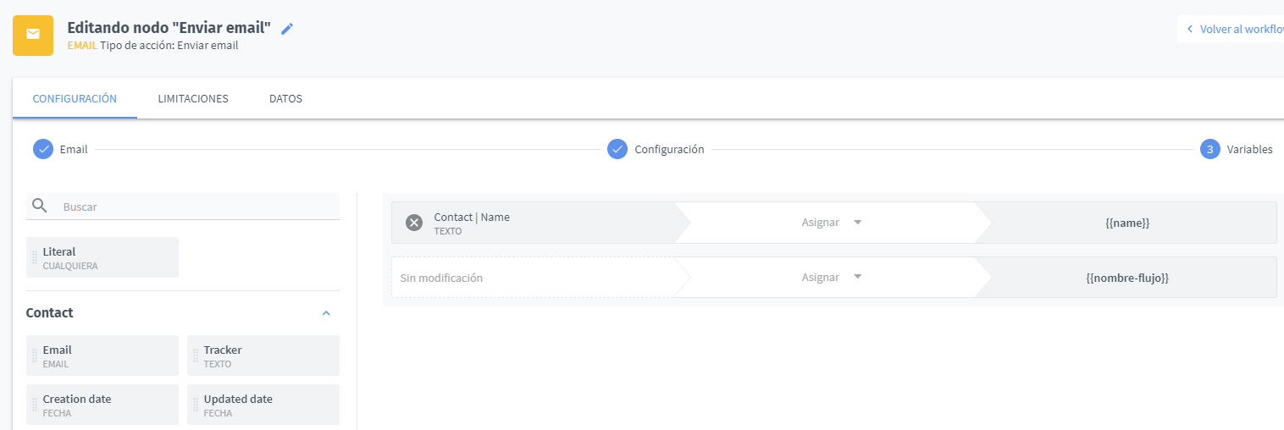
Task: Select step 3 Variables circle
Action: (x=1210, y=149)
